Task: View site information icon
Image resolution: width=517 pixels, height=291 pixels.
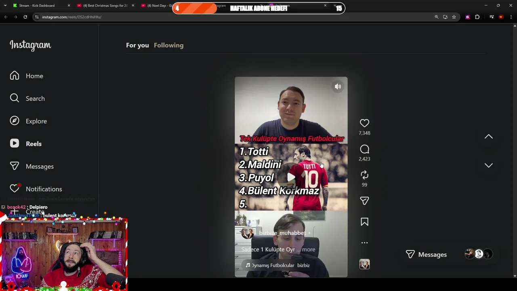Action: 37,17
